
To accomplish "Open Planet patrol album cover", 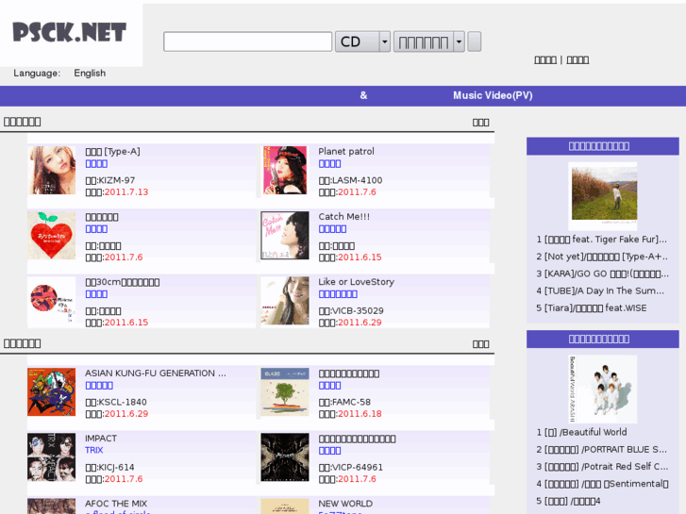I will (285, 170).
